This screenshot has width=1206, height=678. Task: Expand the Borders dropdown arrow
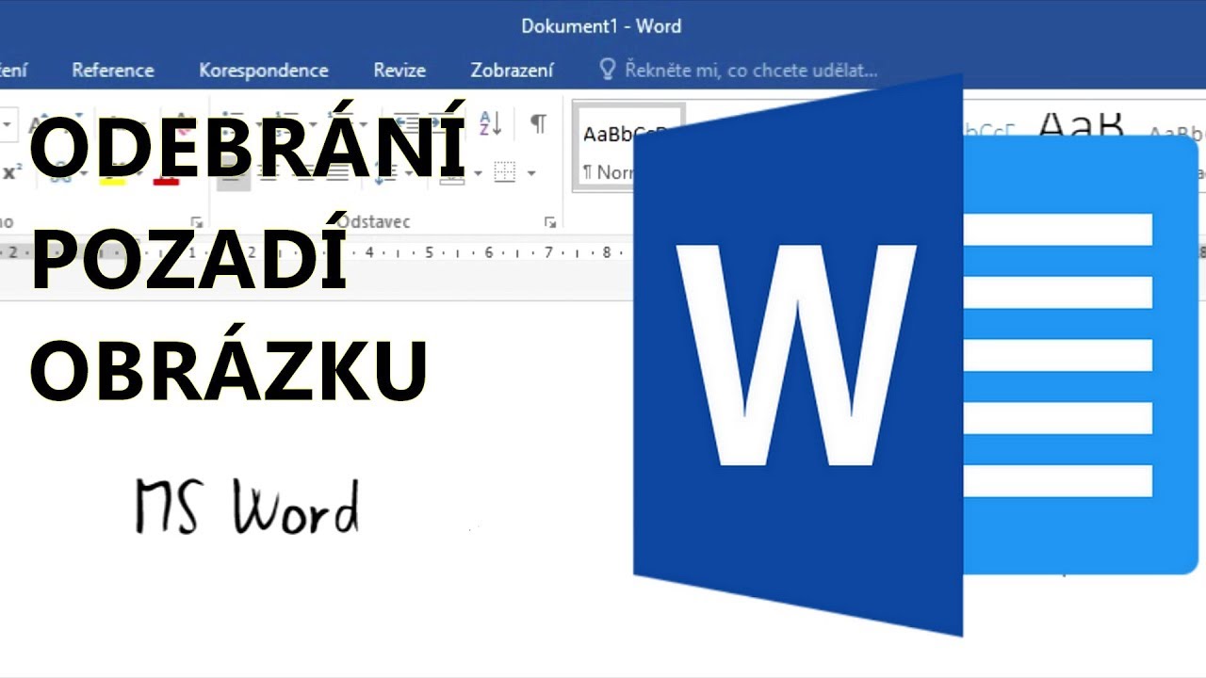[x=531, y=173]
